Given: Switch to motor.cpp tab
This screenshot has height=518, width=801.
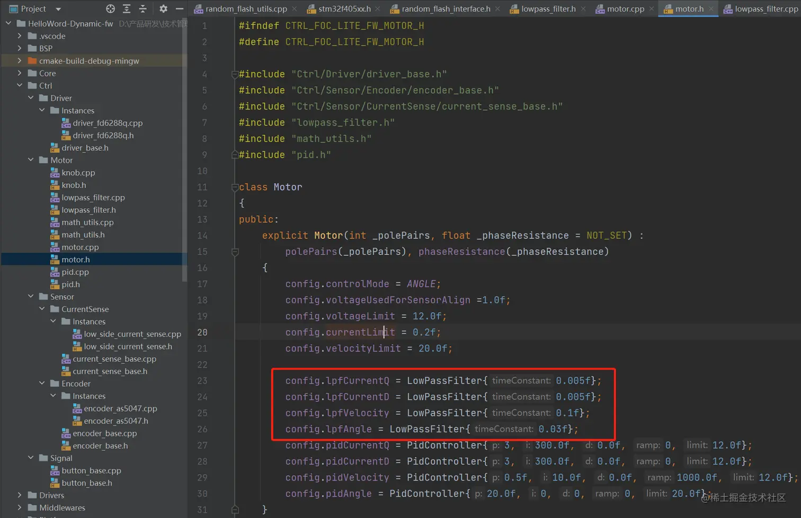Looking at the screenshot, I should coord(626,8).
